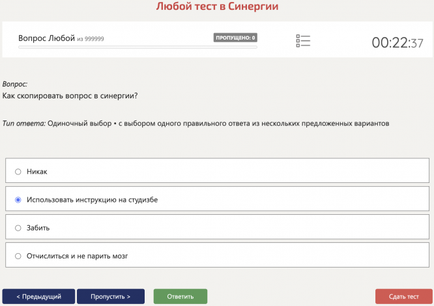Image resolution: width=434 pixels, height=306 pixels.
Task: Click the "из 999999" question counter text
Action: (x=91, y=39)
